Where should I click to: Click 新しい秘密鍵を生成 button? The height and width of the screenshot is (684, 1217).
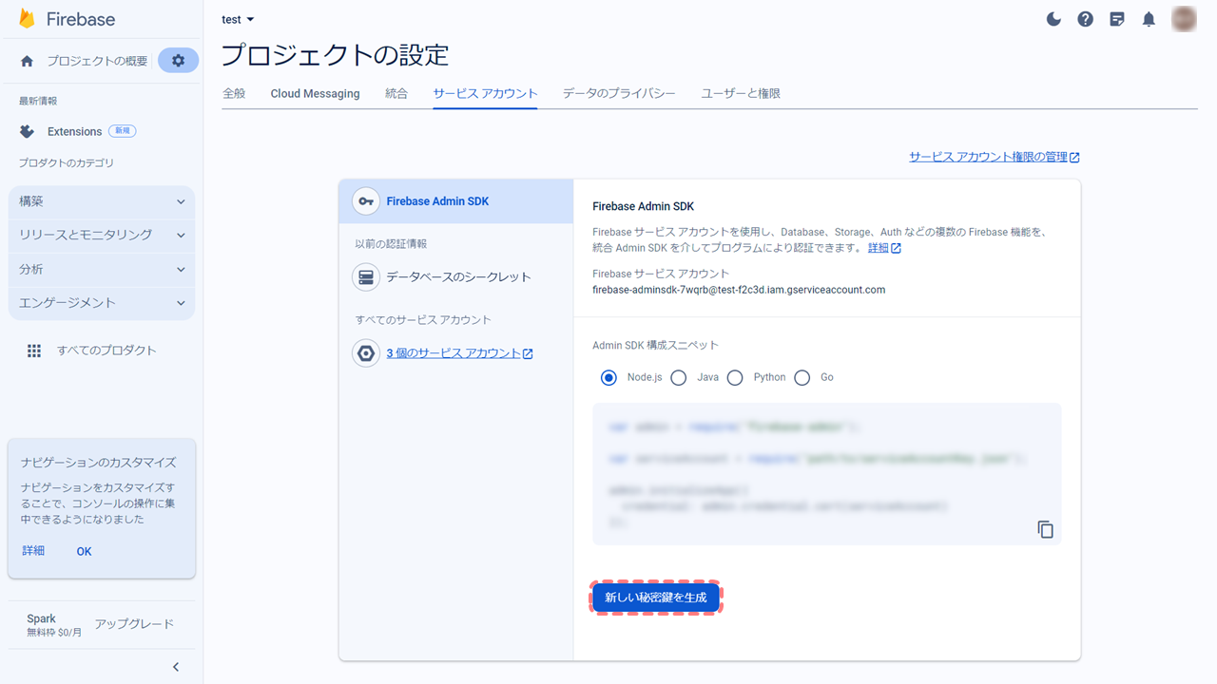656,598
